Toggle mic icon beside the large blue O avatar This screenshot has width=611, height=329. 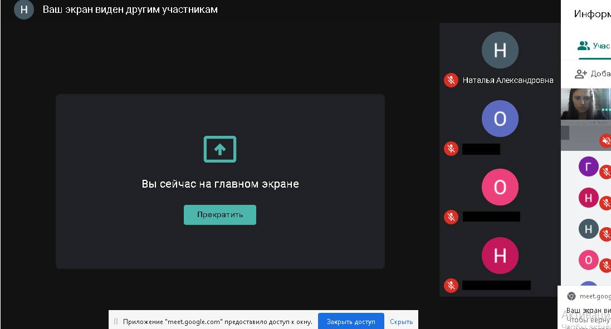click(x=451, y=149)
